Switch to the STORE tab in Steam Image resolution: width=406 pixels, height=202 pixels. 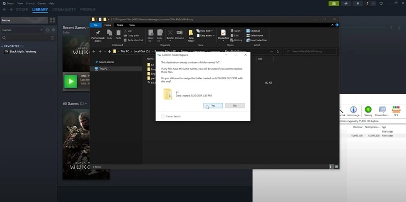point(22,9)
